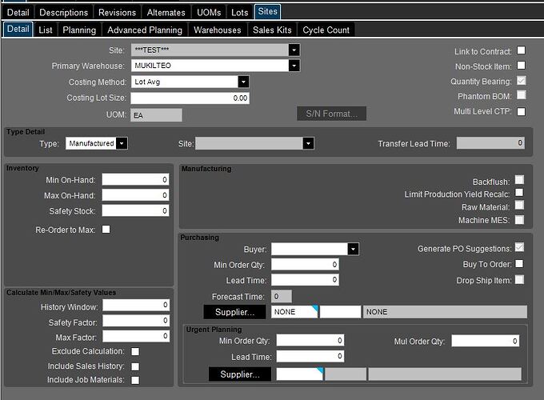The width and height of the screenshot is (544, 400).
Task: Open the UOMs tab
Action: point(209,13)
